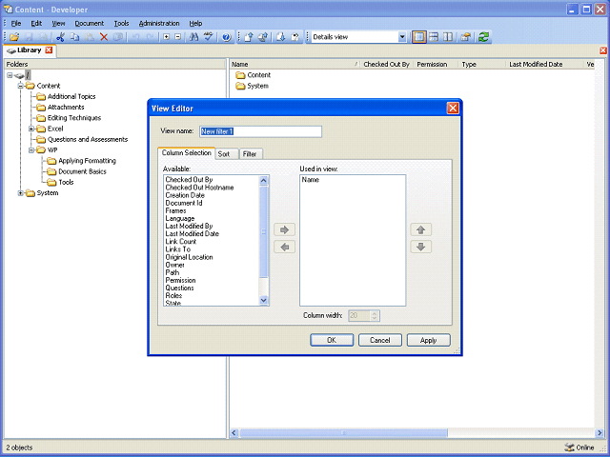Open the Document menu
The height and width of the screenshot is (457, 610).
90,23
